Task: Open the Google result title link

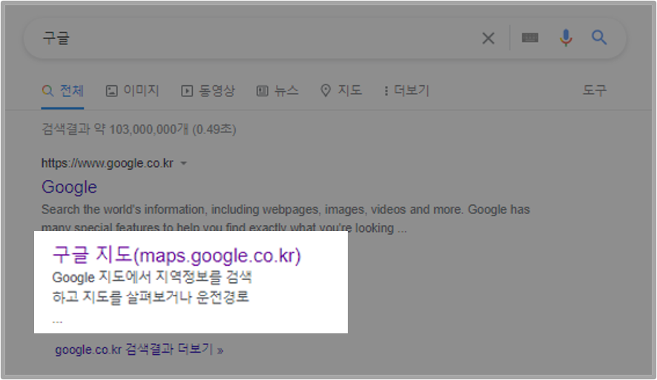Action: click(69, 187)
